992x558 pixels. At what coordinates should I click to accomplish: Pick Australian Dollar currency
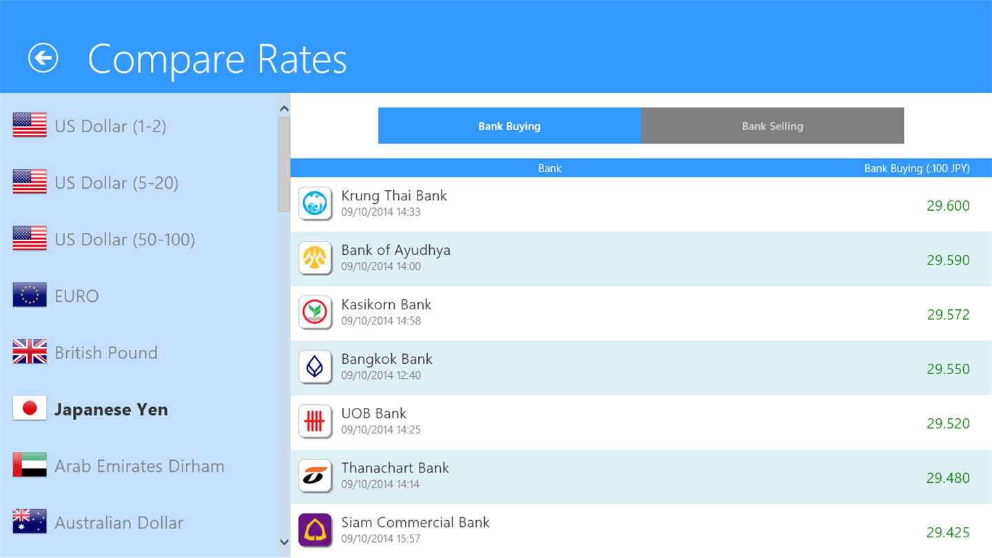coord(118,523)
